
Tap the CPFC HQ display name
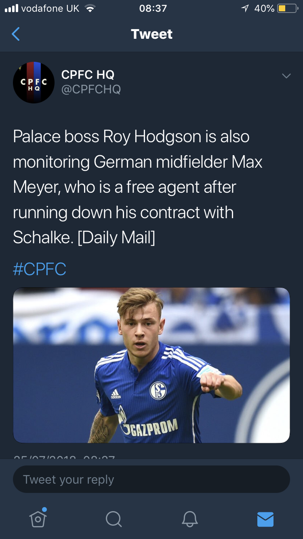88,74
